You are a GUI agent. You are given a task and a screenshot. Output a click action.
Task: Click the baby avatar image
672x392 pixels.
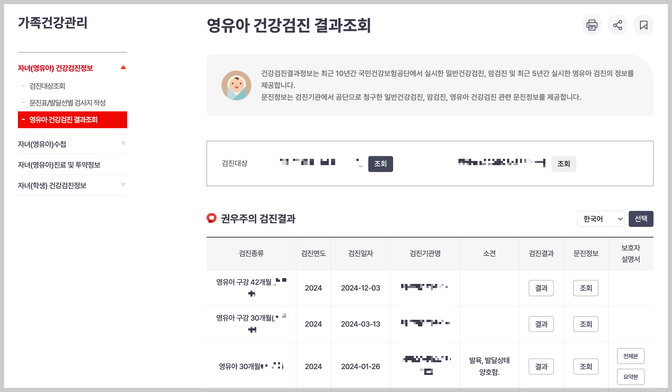pyautogui.click(x=236, y=85)
